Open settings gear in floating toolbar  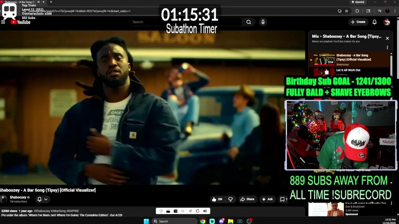205,211
